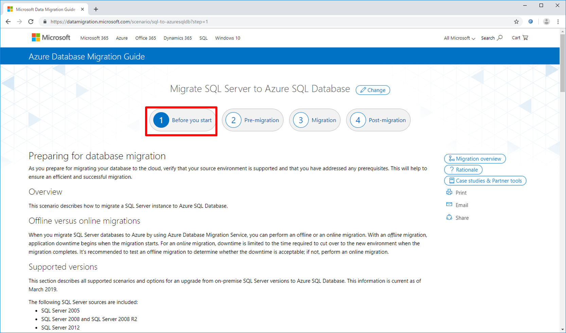Click step 4 circle icon
This screenshot has width=566, height=333.
click(x=358, y=120)
